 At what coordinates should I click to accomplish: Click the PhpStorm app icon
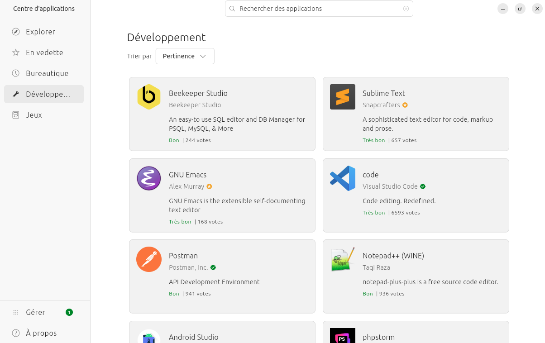343,336
